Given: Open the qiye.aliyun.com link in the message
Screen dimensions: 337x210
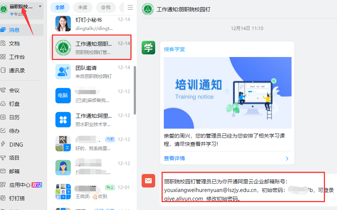Looking at the screenshot, I should pyautogui.click(x=184, y=199).
